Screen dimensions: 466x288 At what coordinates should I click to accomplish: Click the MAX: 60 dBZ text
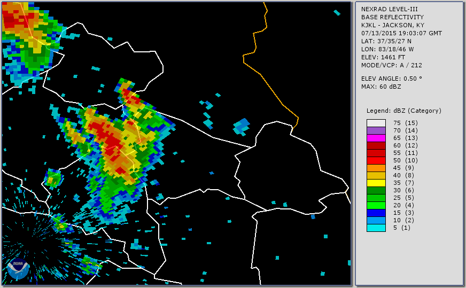click(x=381, y=87)
